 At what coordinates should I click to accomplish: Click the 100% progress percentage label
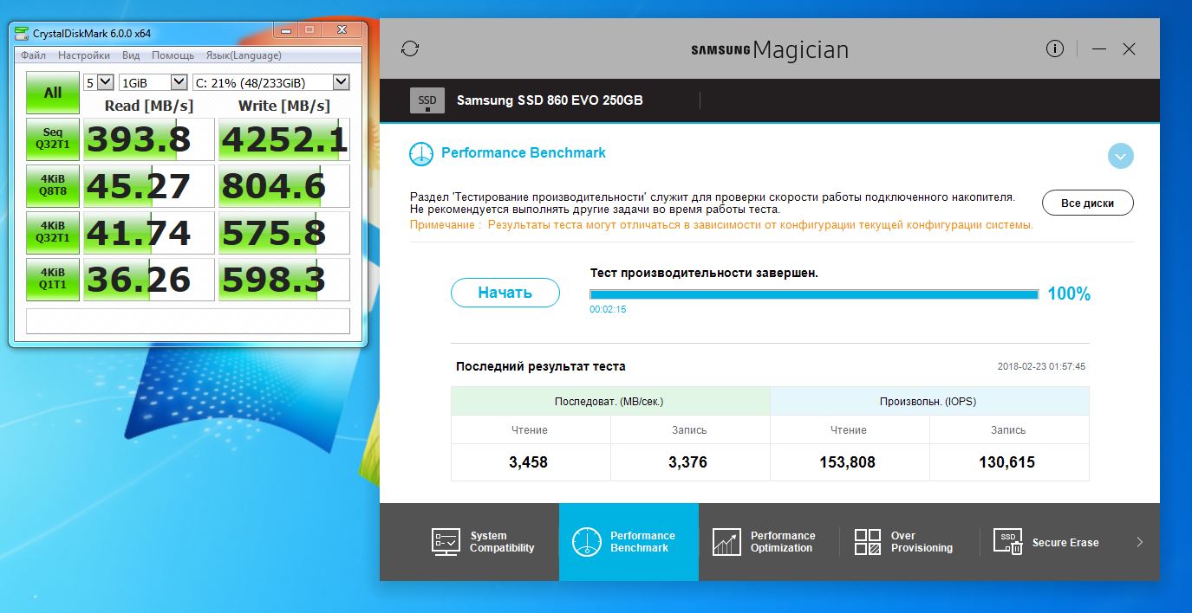click(1069, 294)
